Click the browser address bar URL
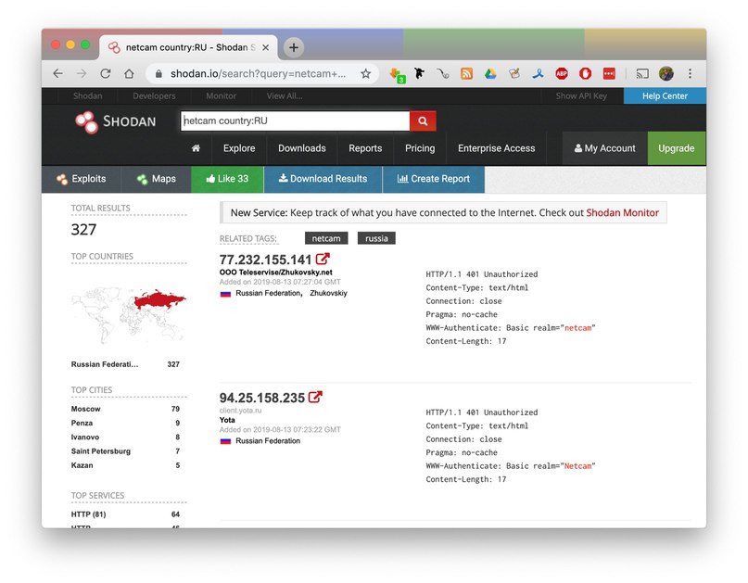 (258, 73)
